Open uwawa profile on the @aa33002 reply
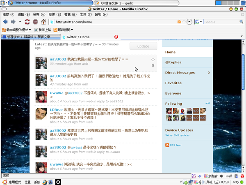This screenshot has height=185, width=246. click(x=57, y=93)
